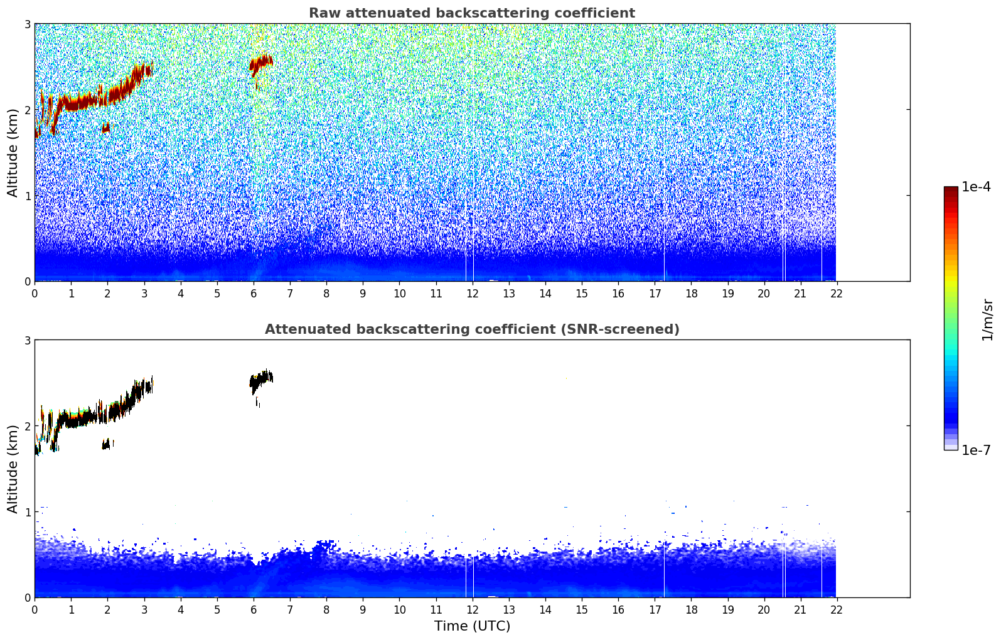The height and width of the screenshot is (640, 1001).
Task: Click hour tick '15' under the bottom plot
Action: (582, 610)
